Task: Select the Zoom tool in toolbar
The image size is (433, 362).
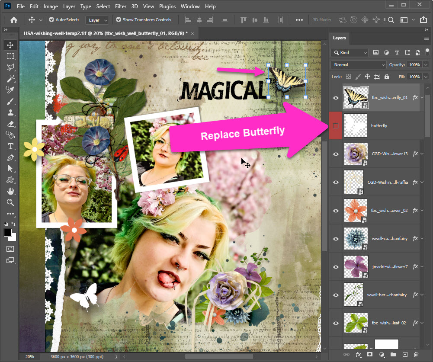Action: 10,202
